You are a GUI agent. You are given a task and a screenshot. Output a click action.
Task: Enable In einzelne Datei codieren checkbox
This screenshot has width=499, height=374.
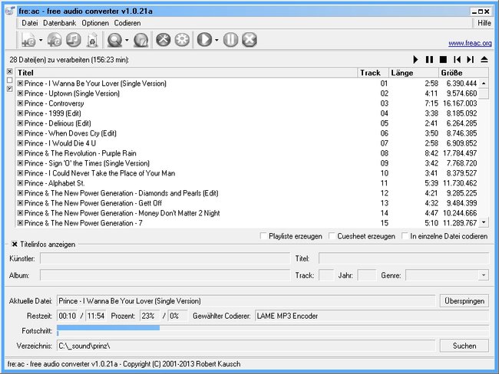click(405, 236)
